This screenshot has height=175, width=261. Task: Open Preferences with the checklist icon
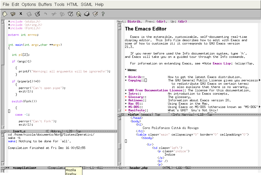coord(95,14)
